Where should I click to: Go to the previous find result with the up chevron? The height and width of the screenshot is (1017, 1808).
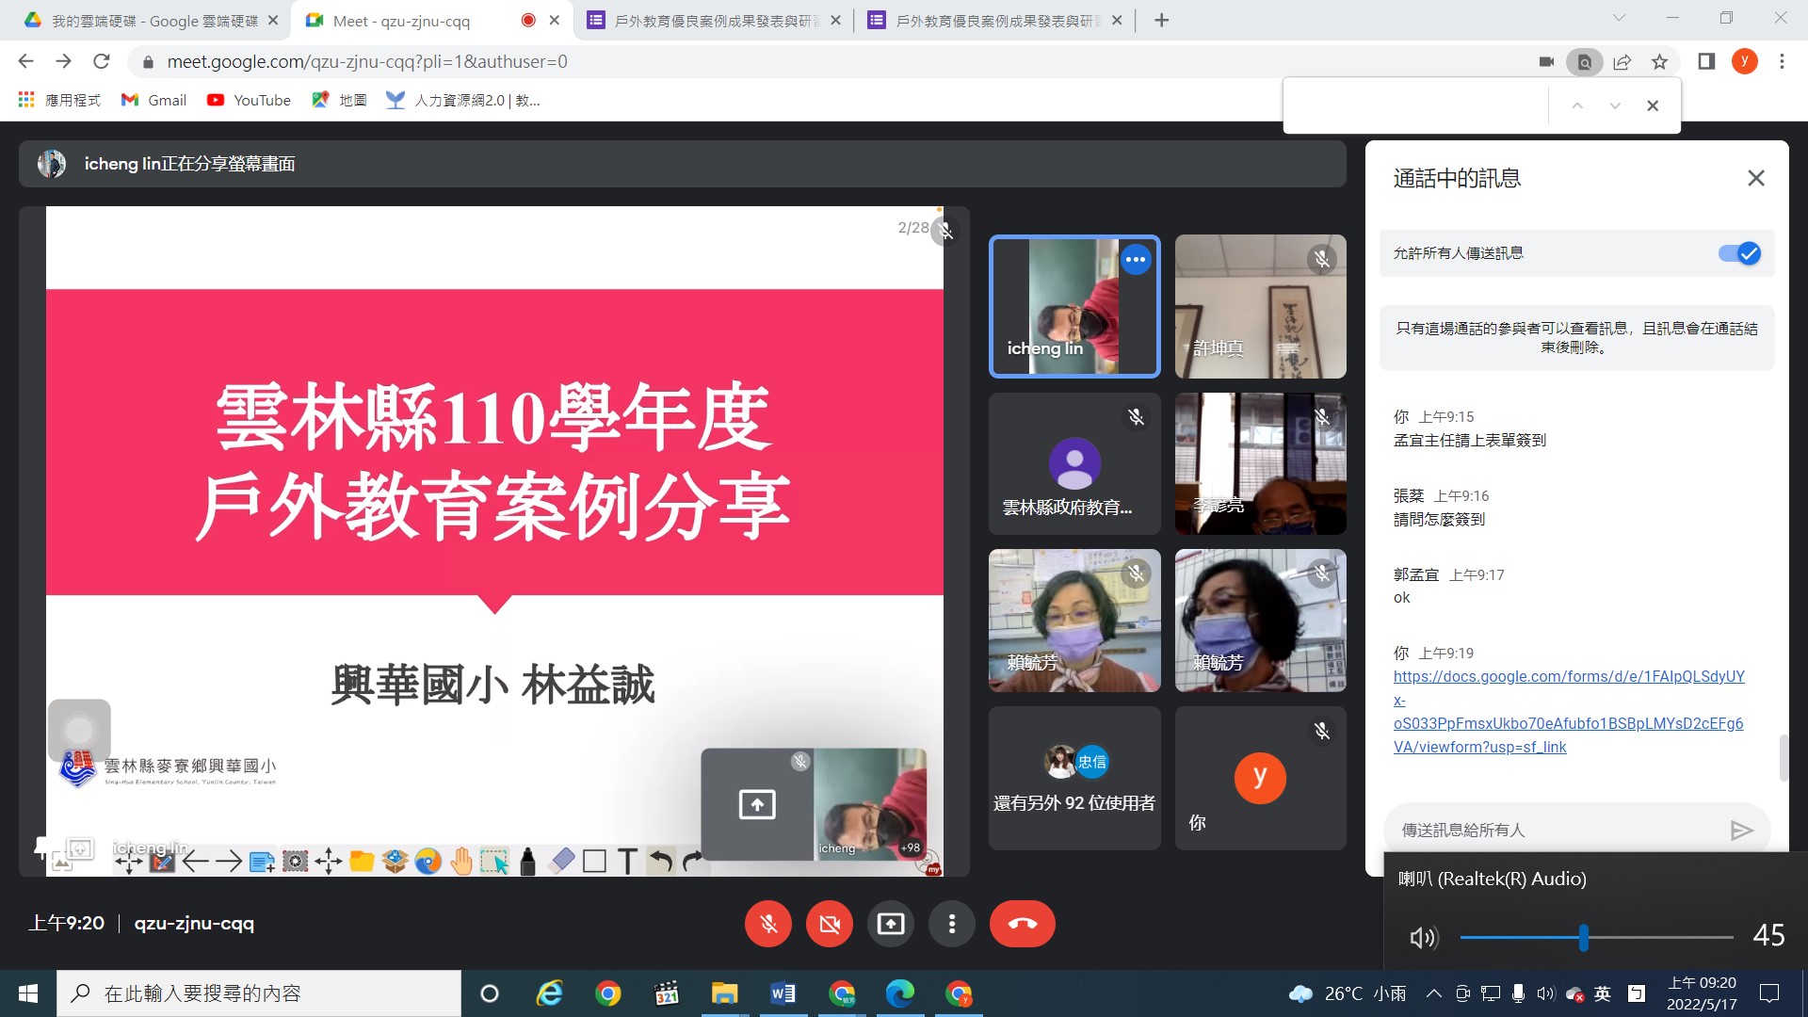click(1577, 105)
